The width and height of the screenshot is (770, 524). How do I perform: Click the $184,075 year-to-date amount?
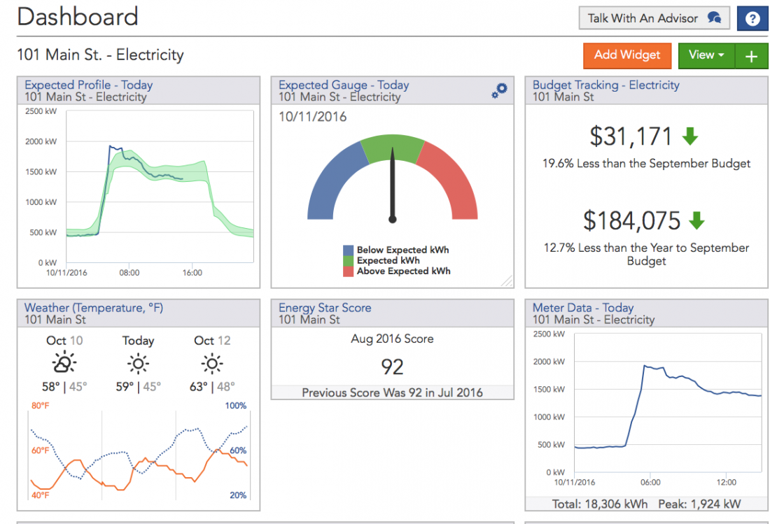(x=631, y=221)
